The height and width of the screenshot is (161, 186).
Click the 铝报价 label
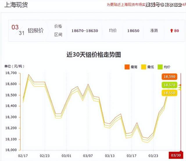(x=36, y=30)
